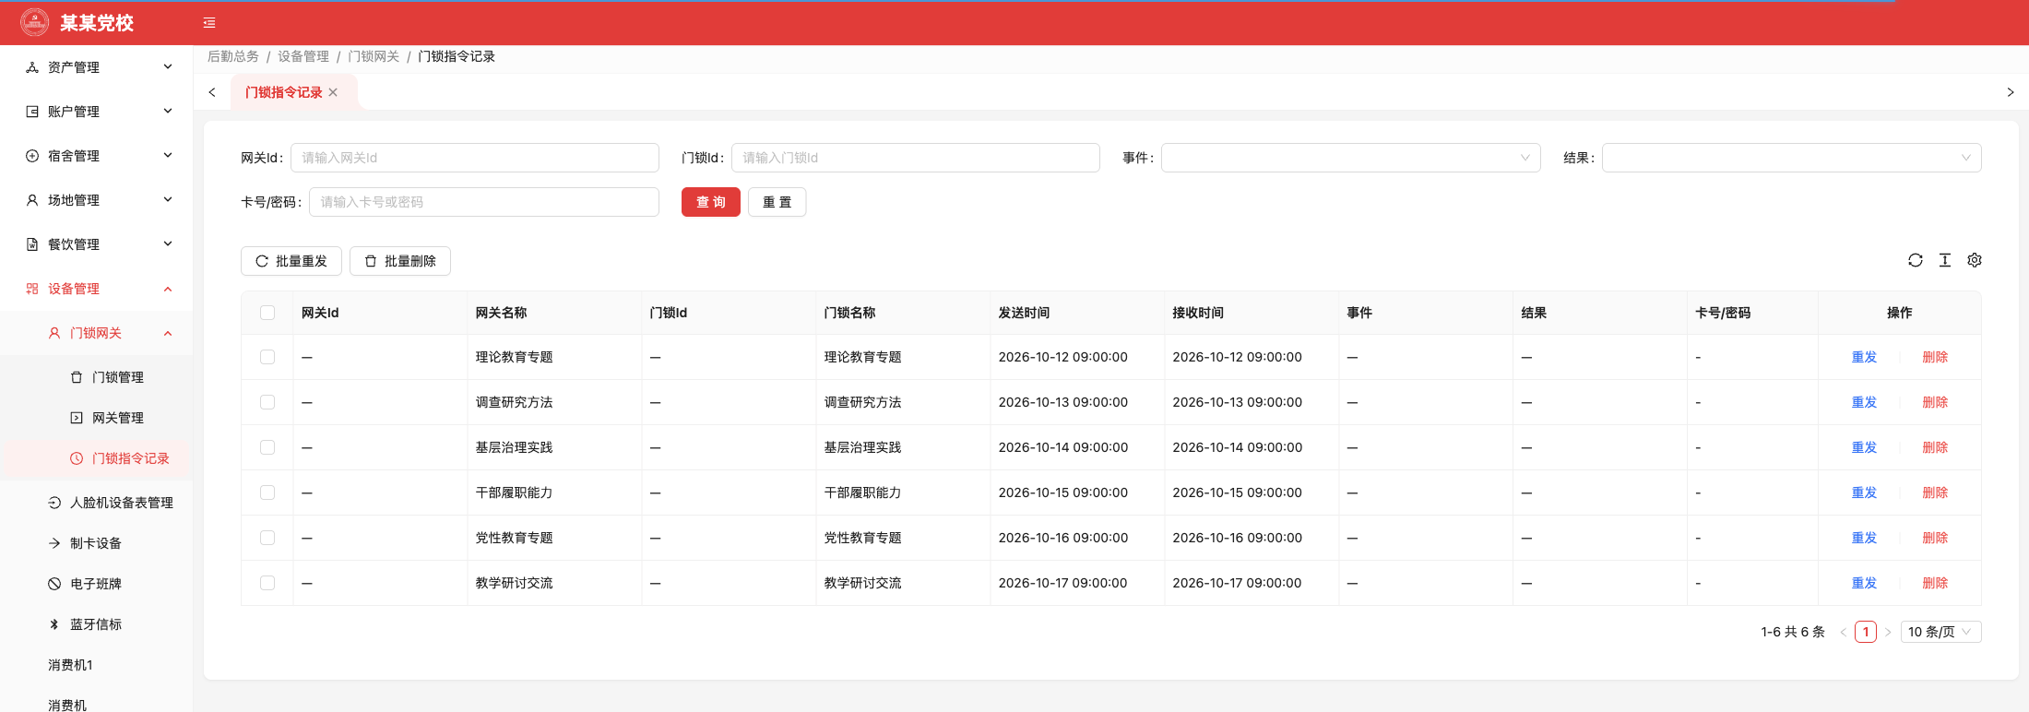Collapse the 设备管理 sidebar menu

[97, 289]
